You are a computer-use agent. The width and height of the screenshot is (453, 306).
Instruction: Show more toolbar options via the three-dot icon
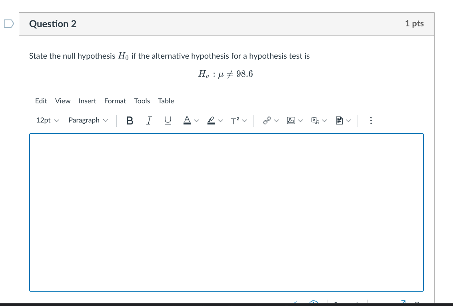click(371, 120)
